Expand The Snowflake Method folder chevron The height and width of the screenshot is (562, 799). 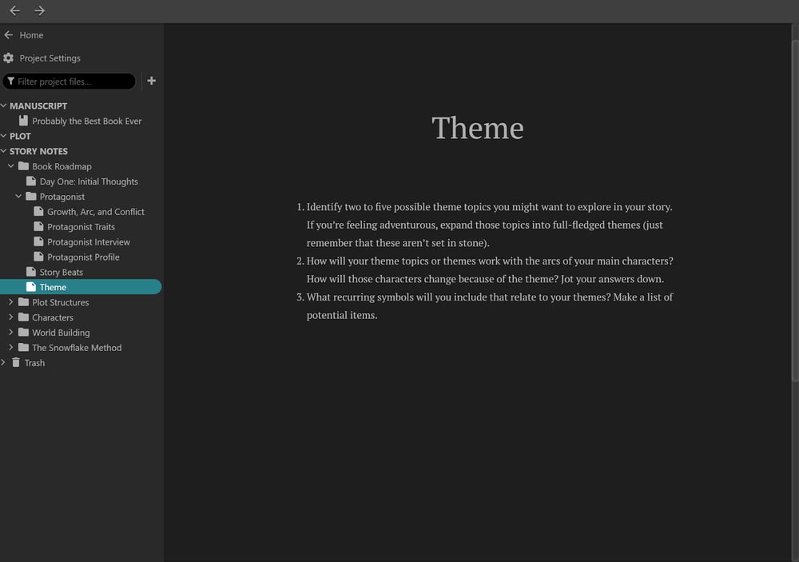[x=10, y=347]
